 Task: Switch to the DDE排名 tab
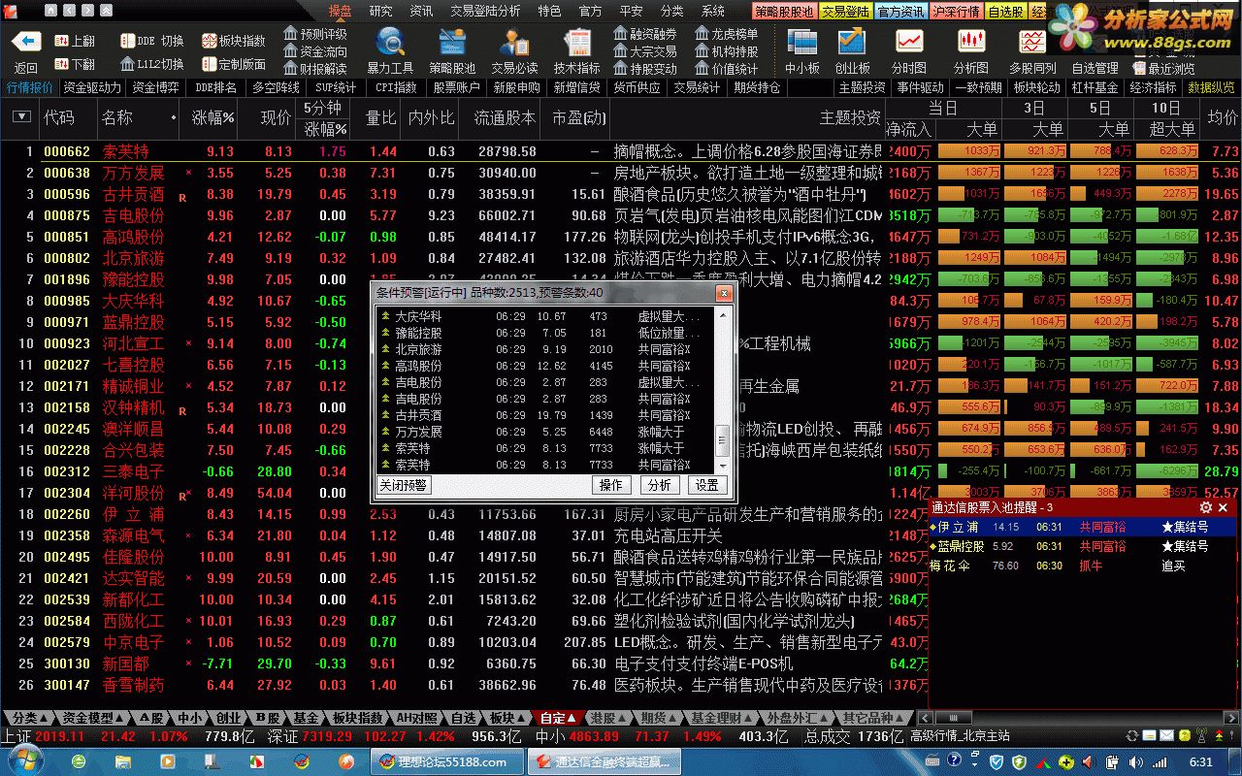(215, 87)
